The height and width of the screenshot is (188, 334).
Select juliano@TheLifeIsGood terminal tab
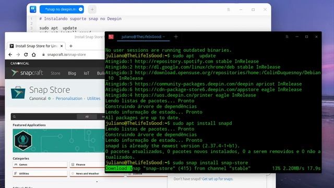point(143,37)
